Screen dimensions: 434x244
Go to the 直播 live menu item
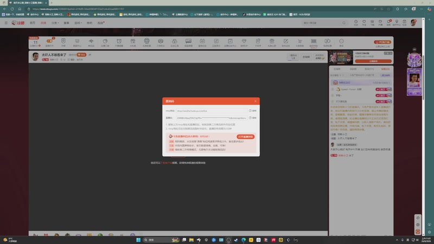point(43,23)
